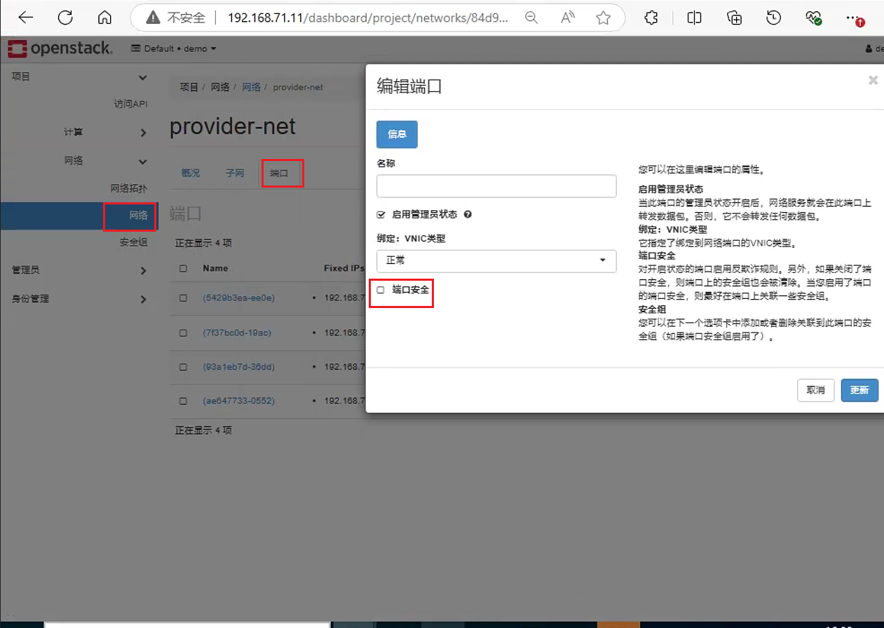
Task: Show help tooltip beside 启用管理员状态
Action: pyautogui.click(x=468, y=214)
